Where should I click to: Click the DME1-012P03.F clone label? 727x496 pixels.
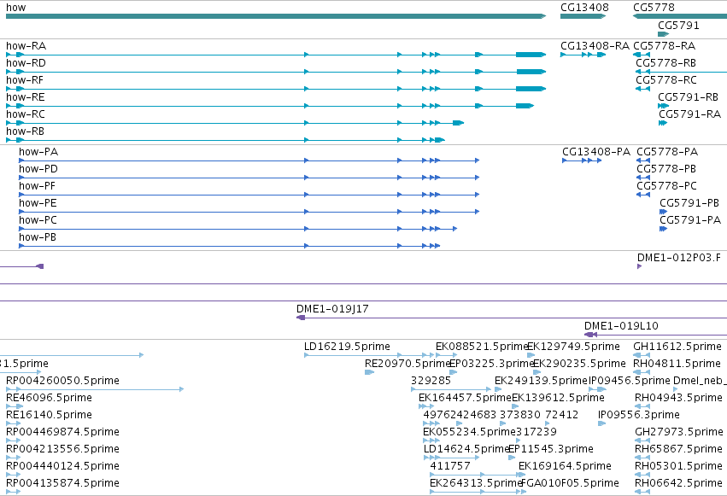click(x=679, y=258)
